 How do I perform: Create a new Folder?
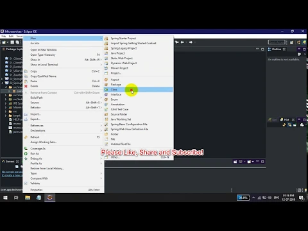pyautogui.click(x=138, y=134)
